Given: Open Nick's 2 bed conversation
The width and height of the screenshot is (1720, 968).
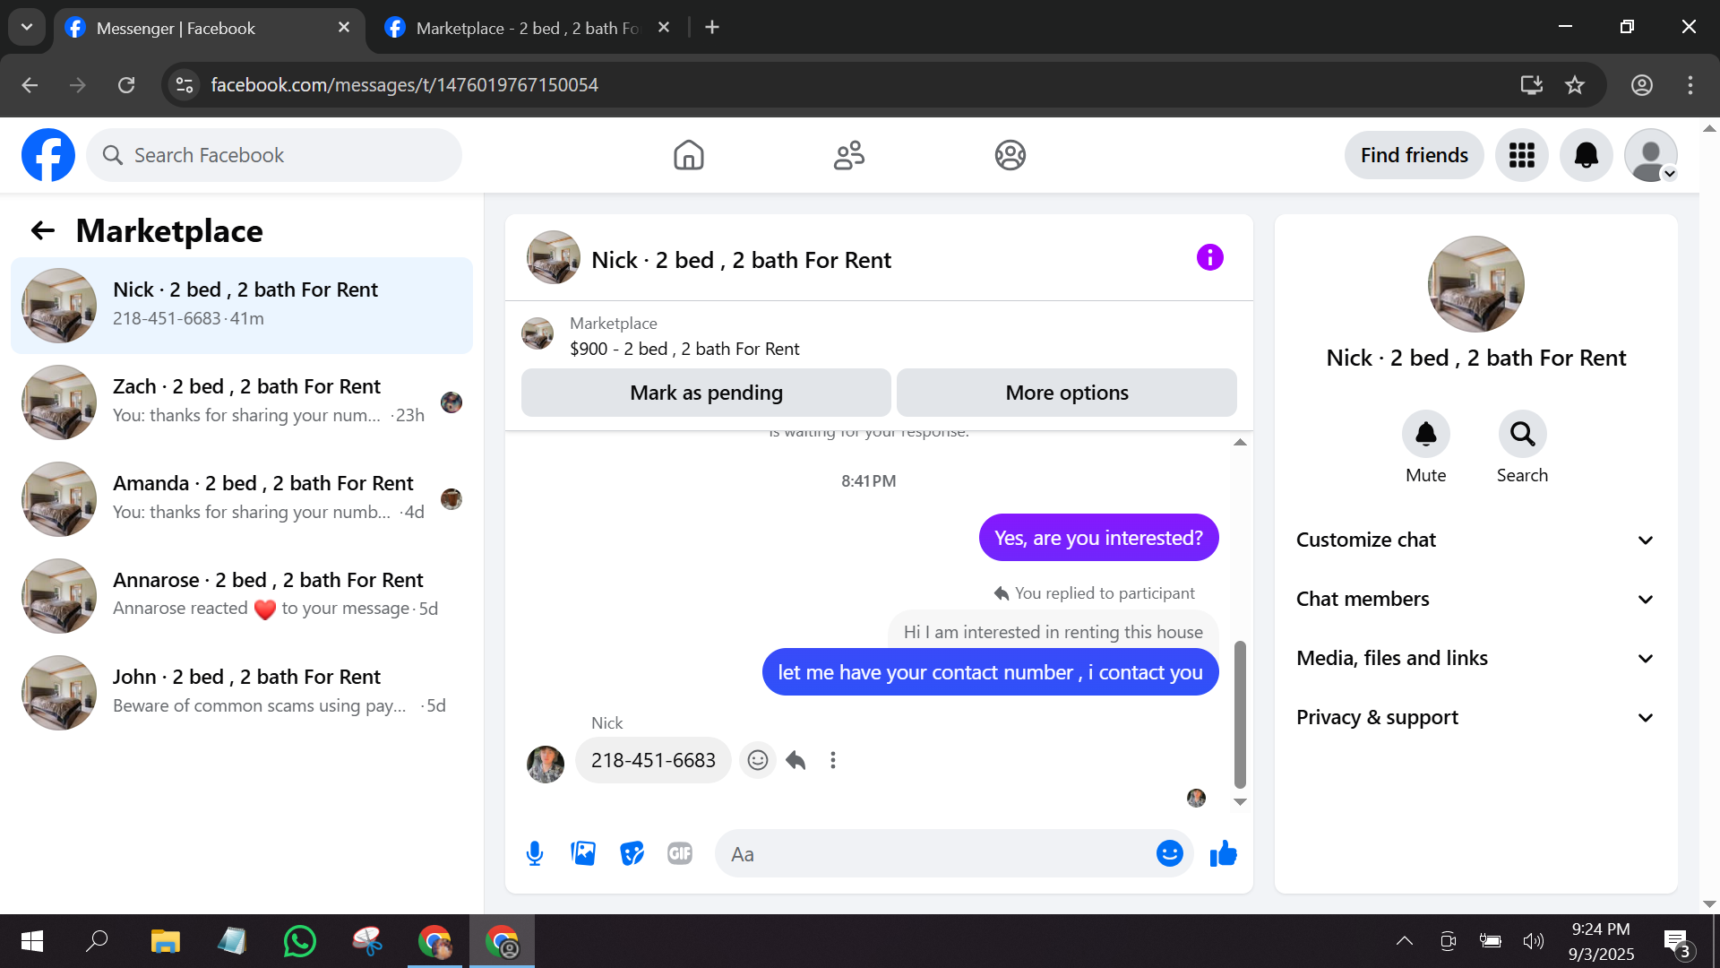Looking at the screenshot, I should point(242,306).
